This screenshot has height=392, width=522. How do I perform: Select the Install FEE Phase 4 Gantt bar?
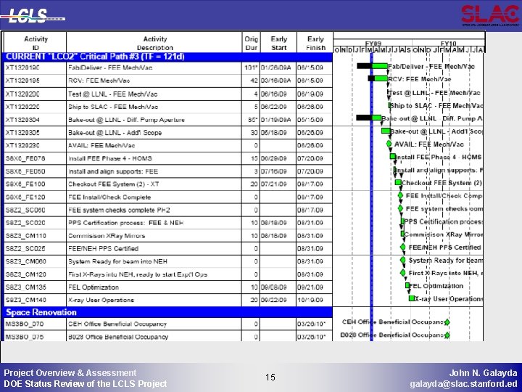point(393,156)
